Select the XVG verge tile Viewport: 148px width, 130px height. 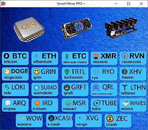click(88, 121)
